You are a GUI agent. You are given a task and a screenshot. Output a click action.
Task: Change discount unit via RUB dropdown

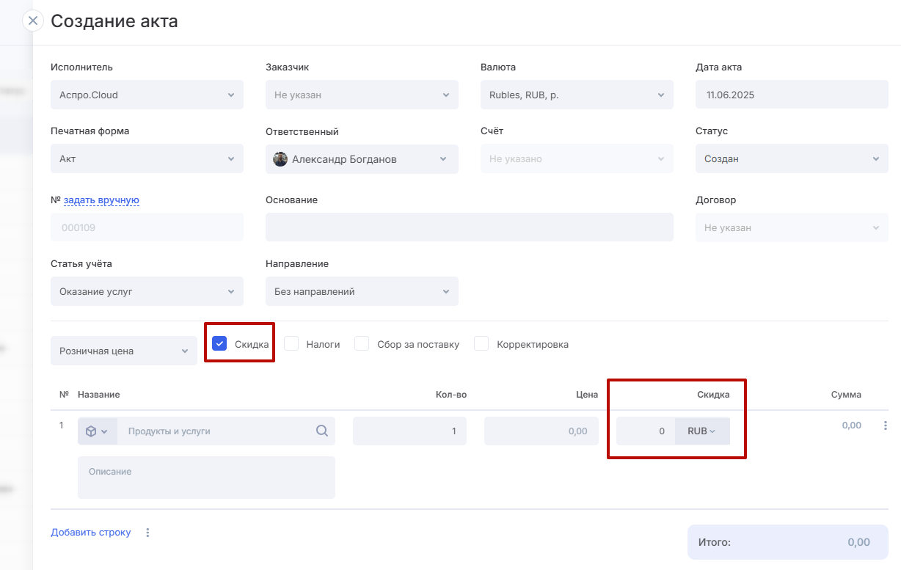coord(701,431)
